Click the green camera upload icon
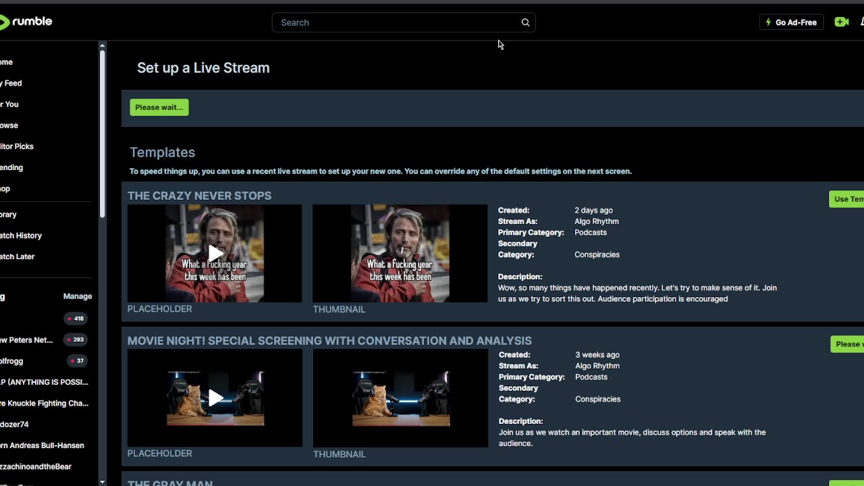The height and width of the screenshot is (486, 864). click(841, 22)
